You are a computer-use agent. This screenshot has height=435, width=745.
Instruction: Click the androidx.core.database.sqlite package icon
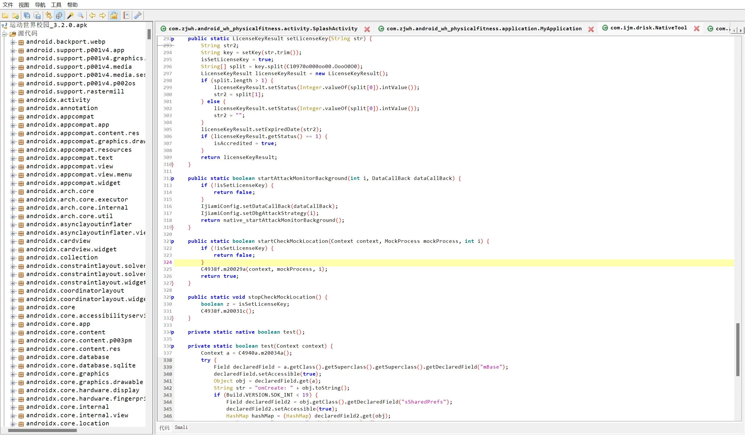[x=21, y=366]
